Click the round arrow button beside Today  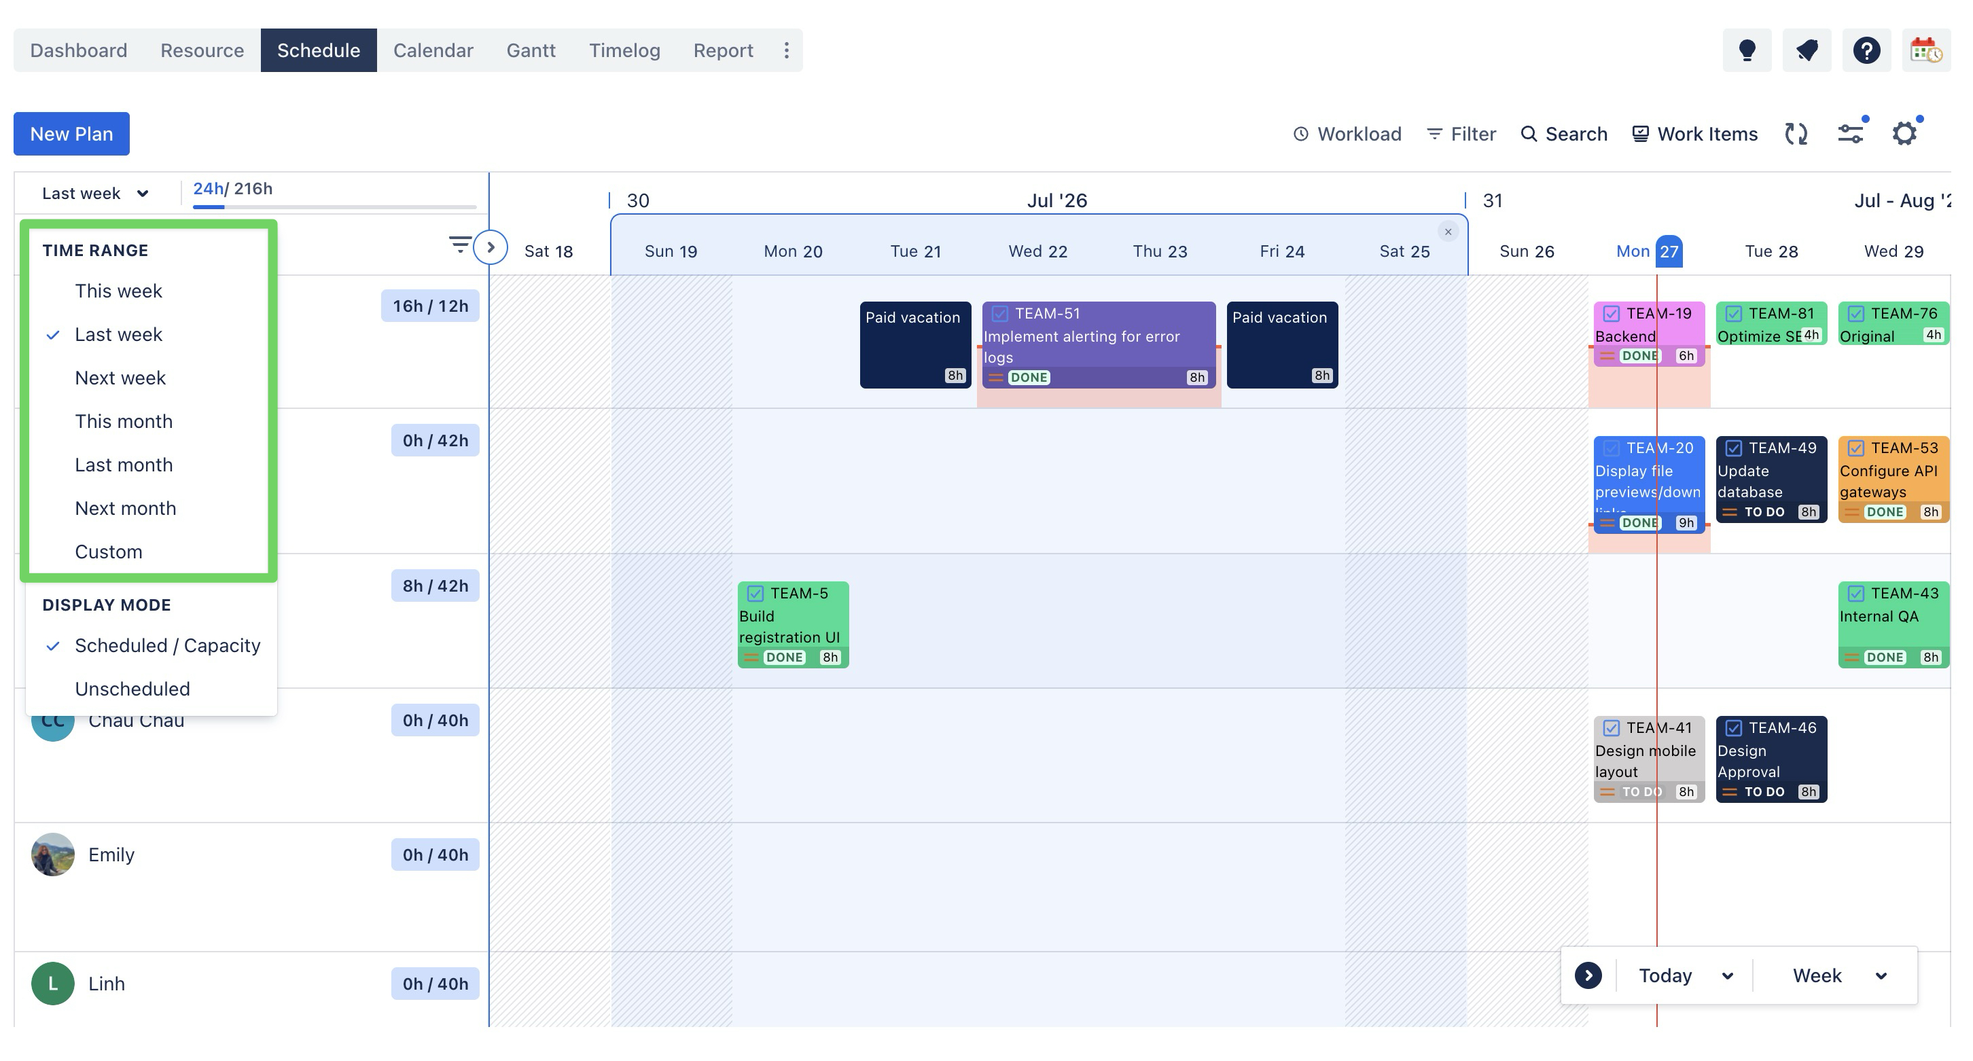(1588, 975)
